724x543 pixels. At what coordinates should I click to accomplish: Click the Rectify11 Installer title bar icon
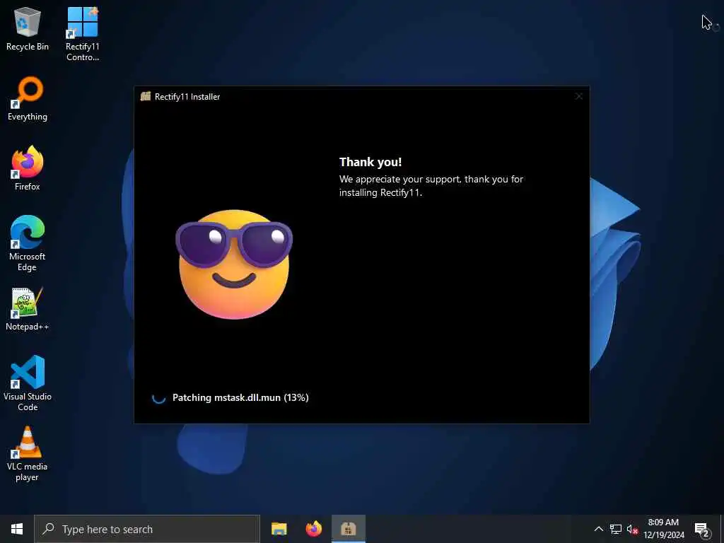tap(146, 96)
